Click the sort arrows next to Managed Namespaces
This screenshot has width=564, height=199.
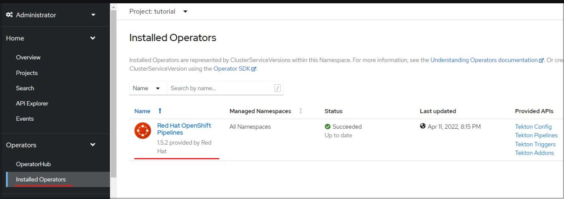(300, 111)
